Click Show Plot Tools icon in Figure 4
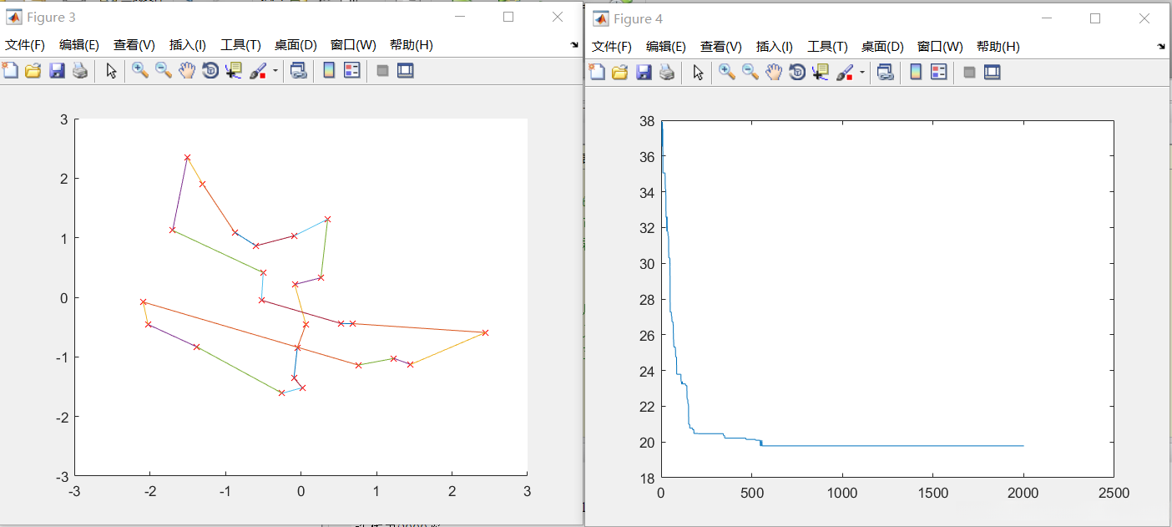The width and height of the screenshot is (1172, 527). [993, 73]
